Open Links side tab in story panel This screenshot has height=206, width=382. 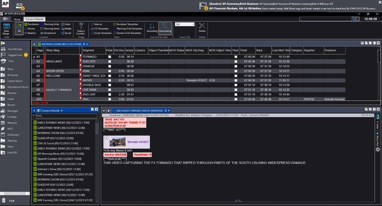click(x=378, y=124)
